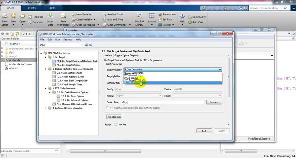Image resolution: width=296 pixels, height=158 pixels.
Task: Click the New Script icon
Action: (x=5, y=16)
